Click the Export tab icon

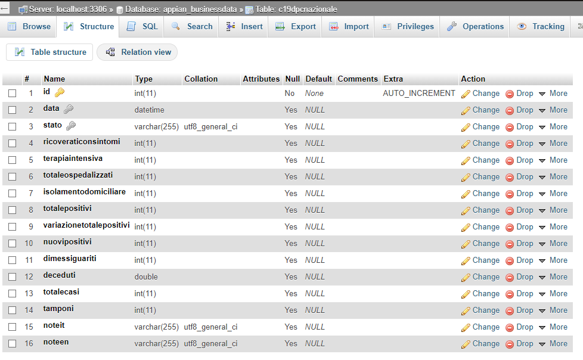(x=280, y=26)
